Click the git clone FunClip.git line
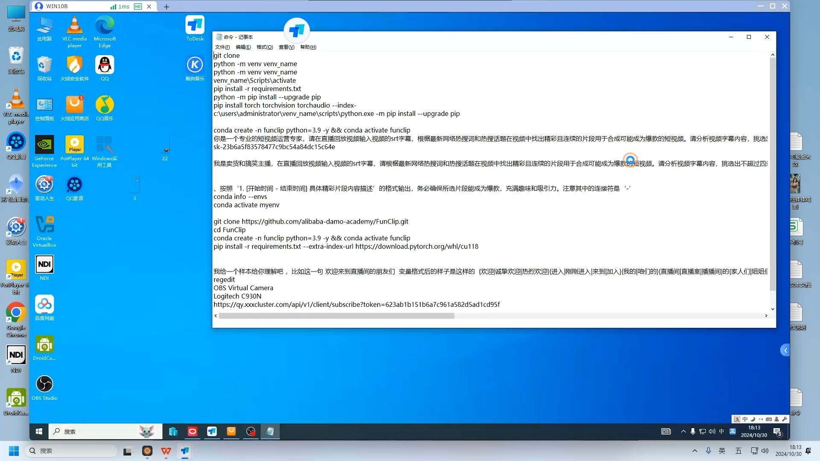Screen dimensions: 820x461 [x=311, y=222]
